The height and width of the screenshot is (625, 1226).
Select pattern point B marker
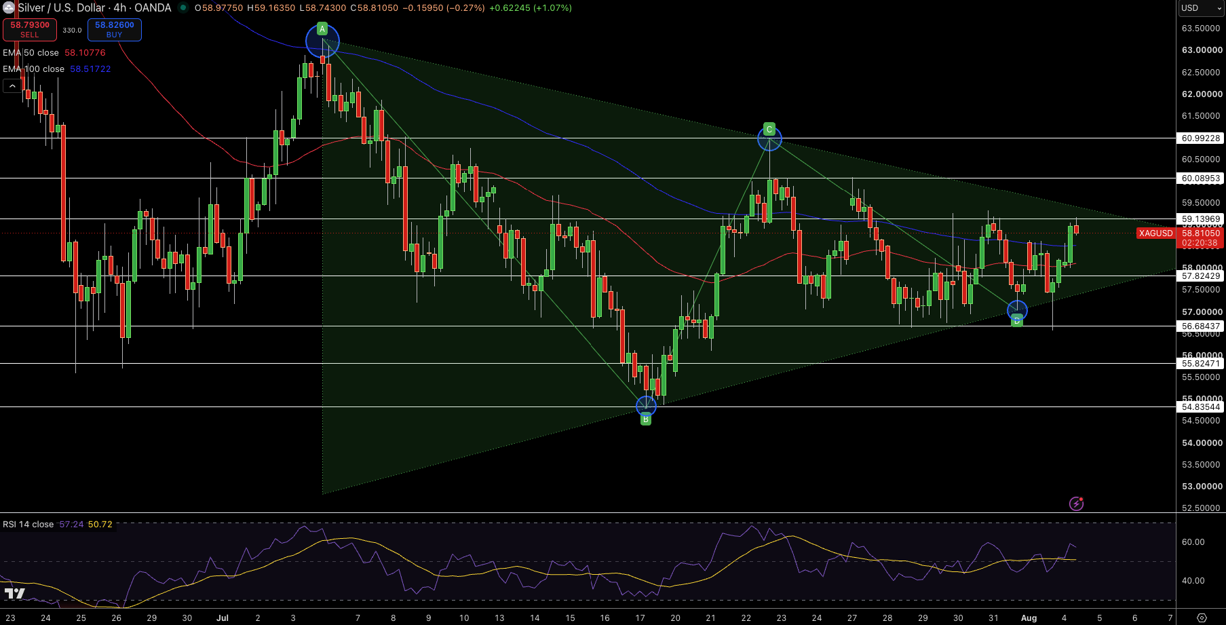[x=646, y=419]
